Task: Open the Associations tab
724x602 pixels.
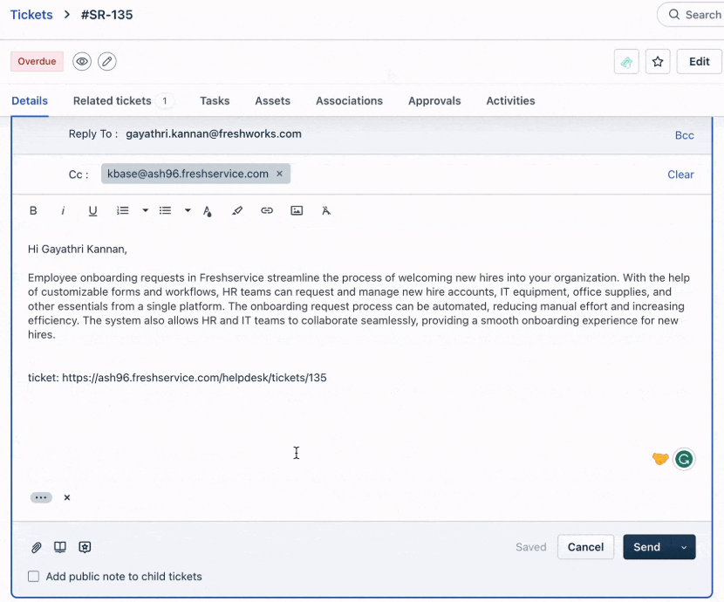Action: pyautogui.click(x=349, y=100)
